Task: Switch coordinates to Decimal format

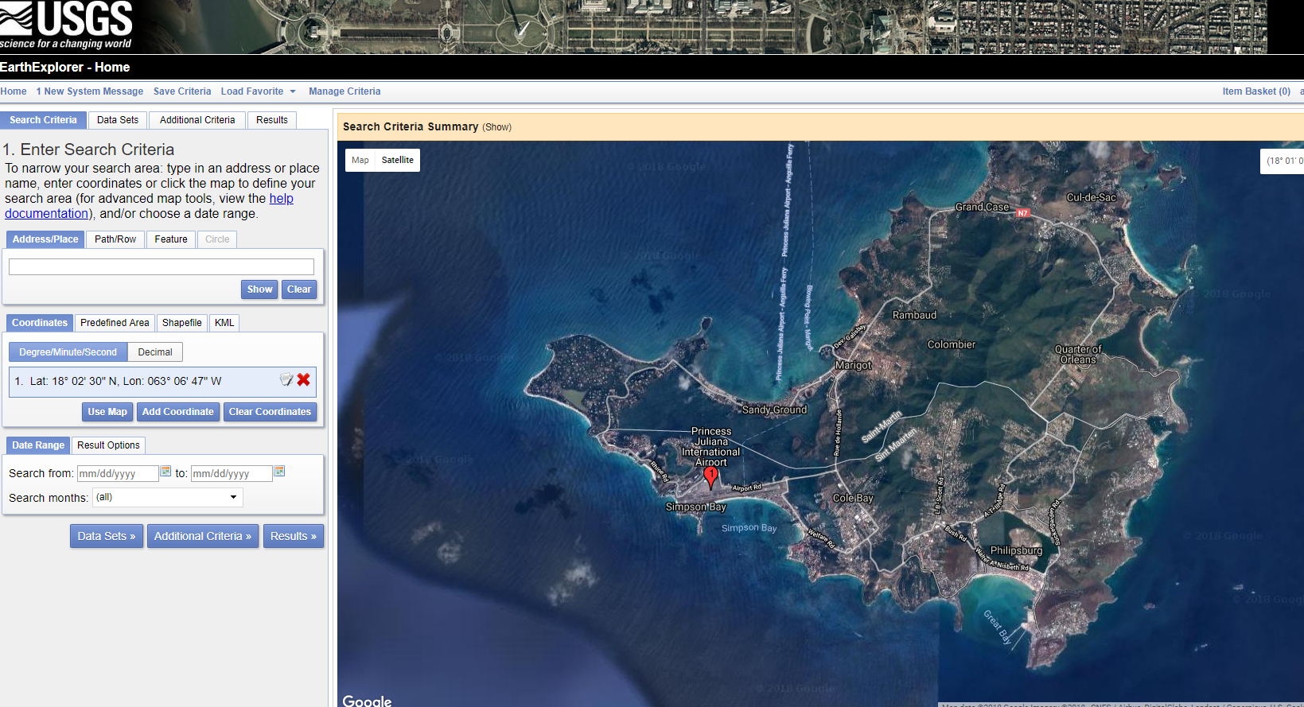Action: (x=155, y=352)
